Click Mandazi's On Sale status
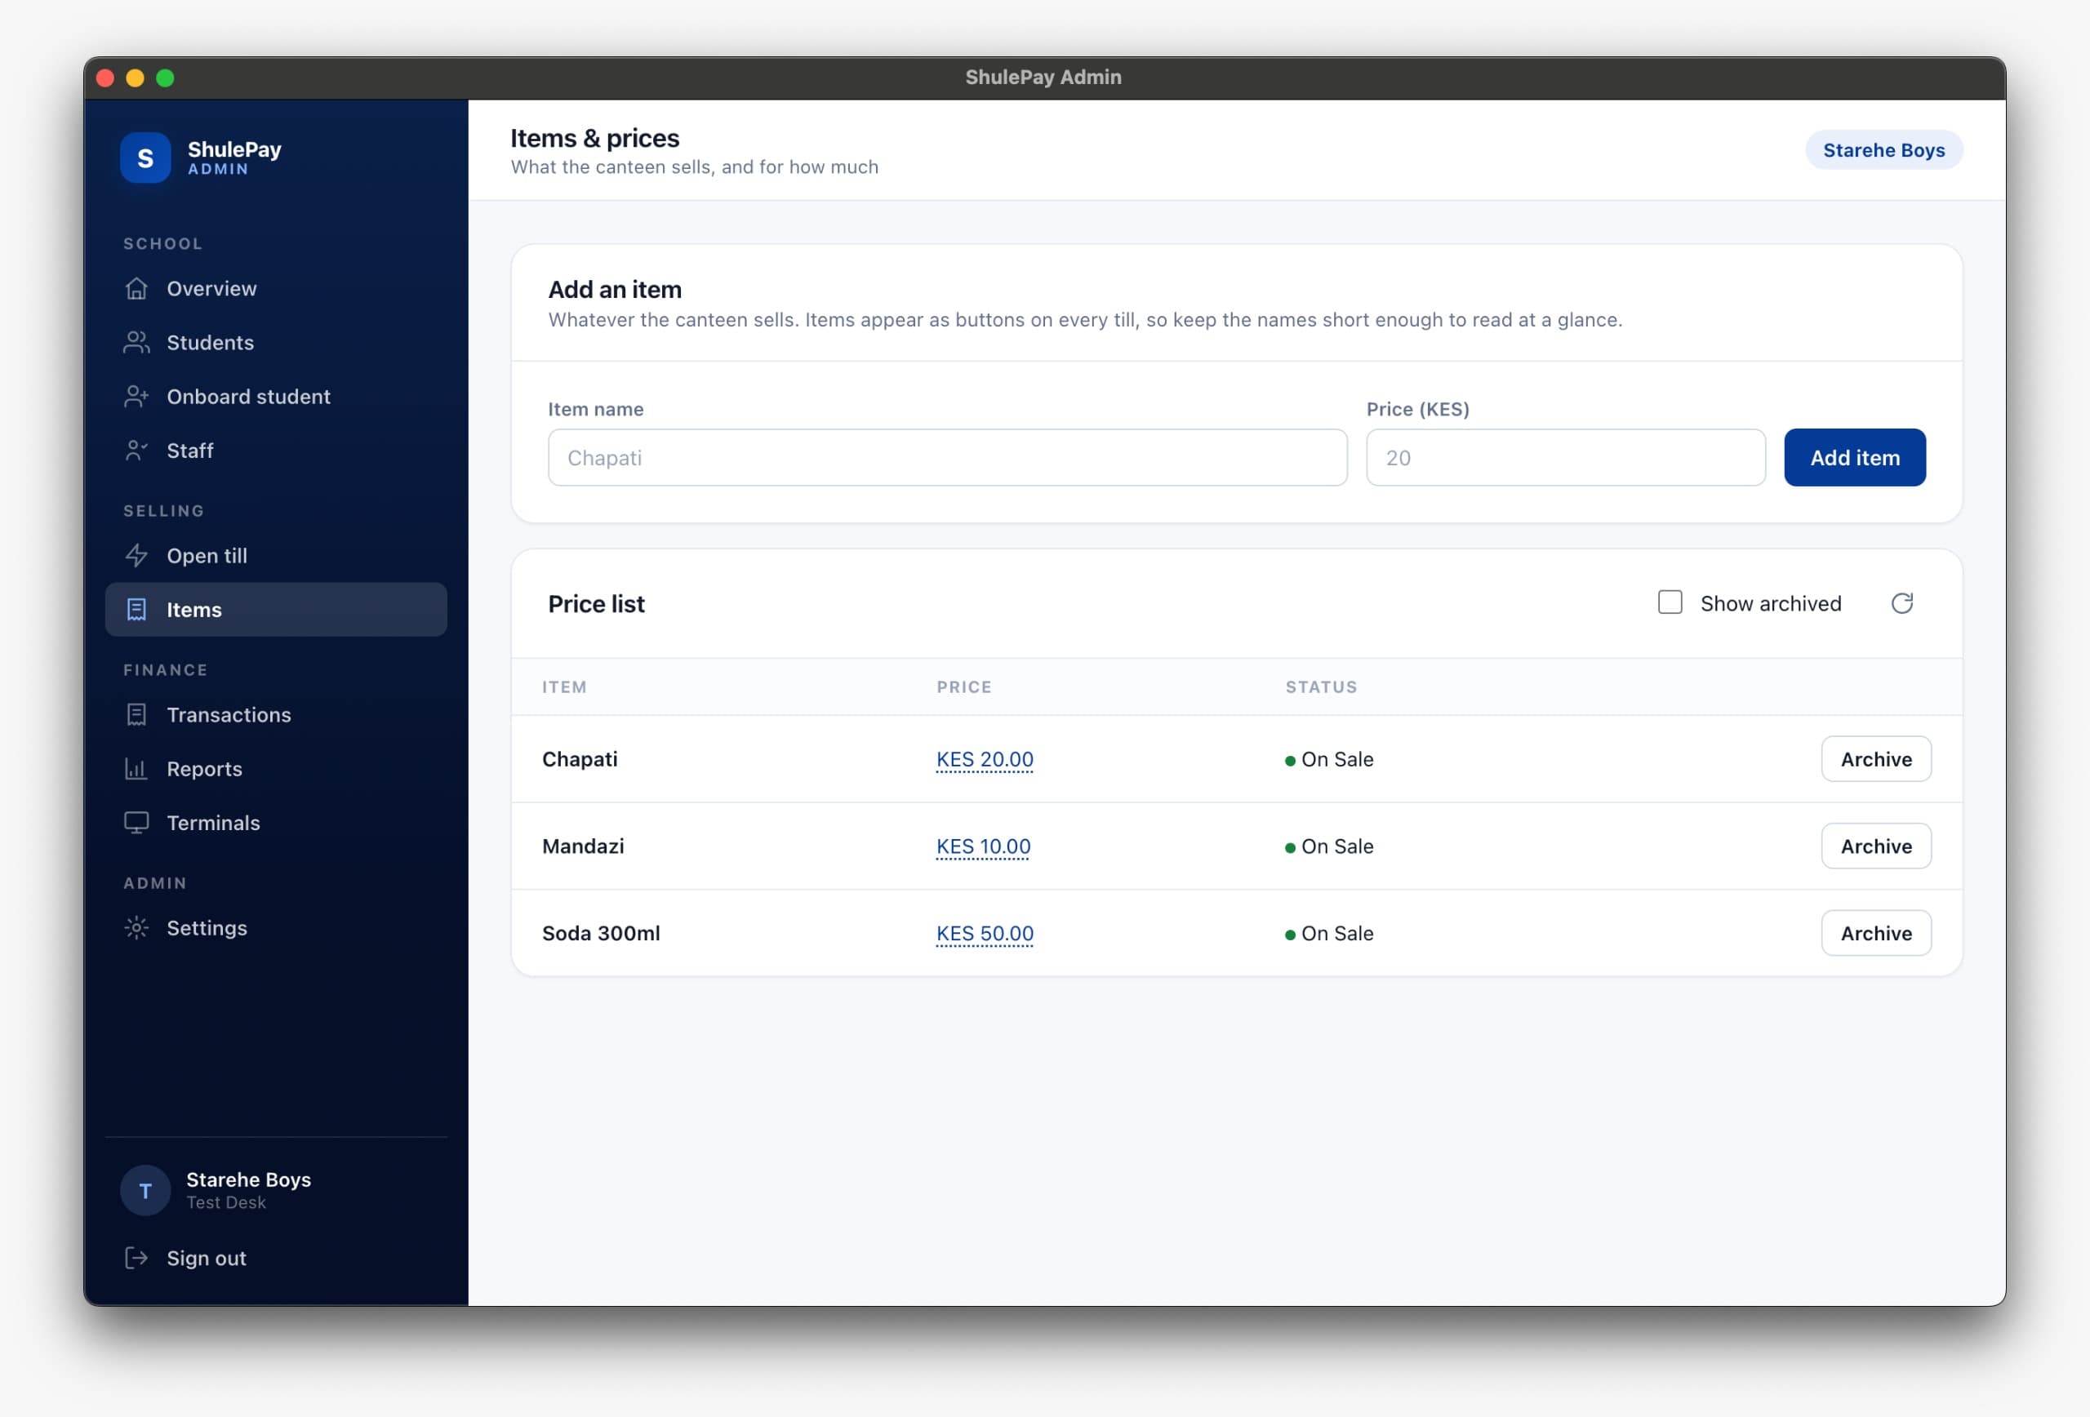The width and height of the screenshot is (2090, 1417). (x=1329, y=847)
